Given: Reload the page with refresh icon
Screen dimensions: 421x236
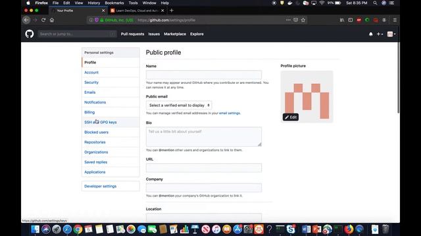Looking at the screenshot, I should coord(43,20).
